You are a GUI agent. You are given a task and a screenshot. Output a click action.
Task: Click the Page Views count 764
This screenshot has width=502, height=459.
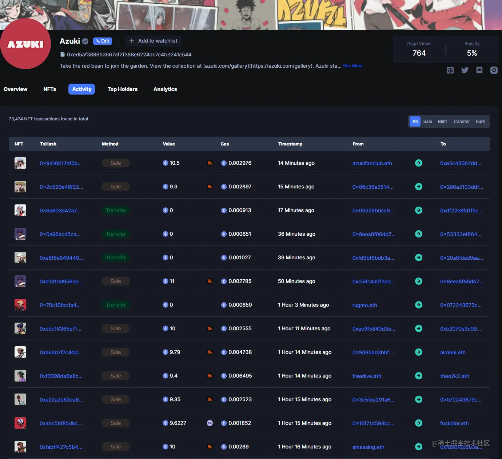[x=419, y=53]
